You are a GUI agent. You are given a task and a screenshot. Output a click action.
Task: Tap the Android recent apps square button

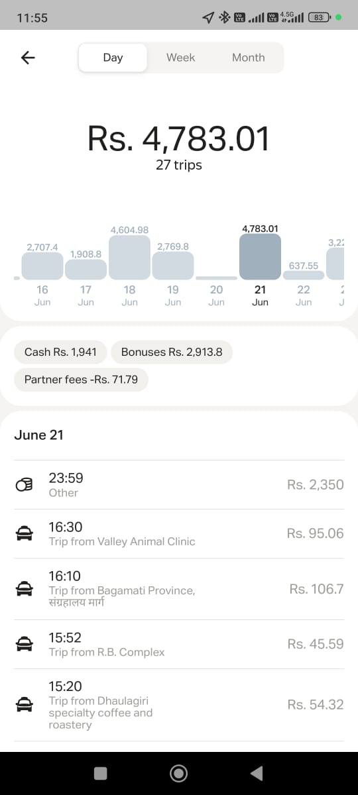pos(101,773)
